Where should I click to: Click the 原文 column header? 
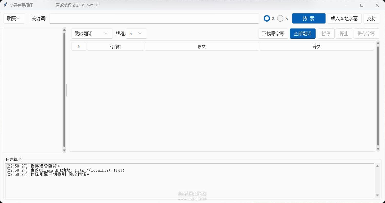202,47
